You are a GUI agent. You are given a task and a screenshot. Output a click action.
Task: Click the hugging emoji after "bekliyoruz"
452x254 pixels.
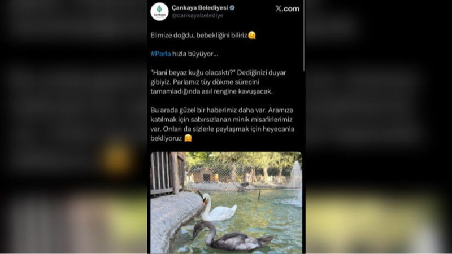click(188, 138)
